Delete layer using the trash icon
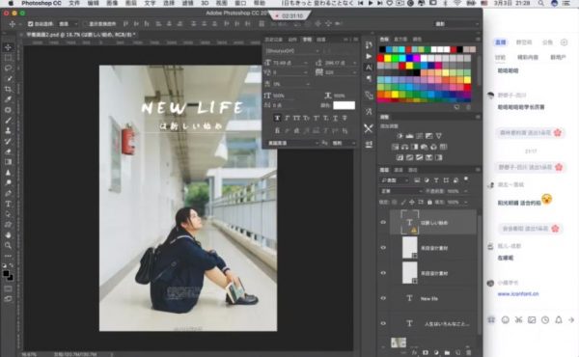This screenshot has width=579, height=357. (469, 352)
